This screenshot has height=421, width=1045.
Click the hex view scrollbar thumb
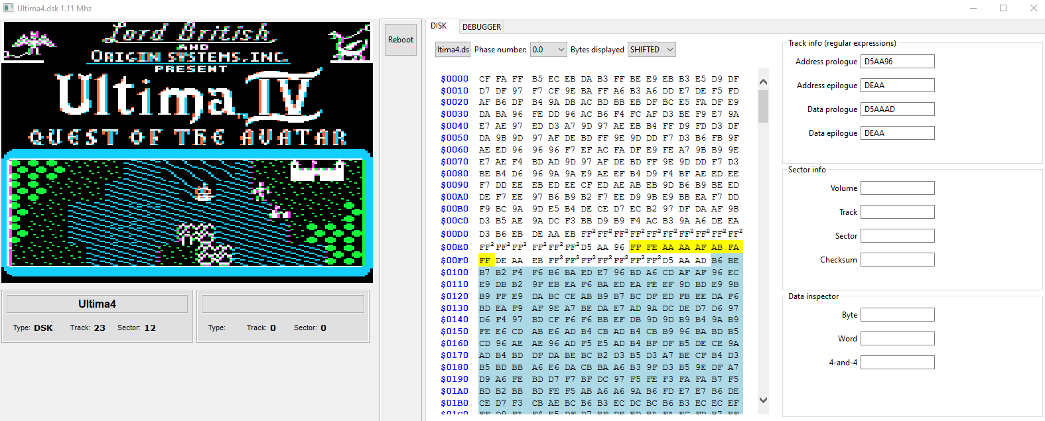coord(763,106)
